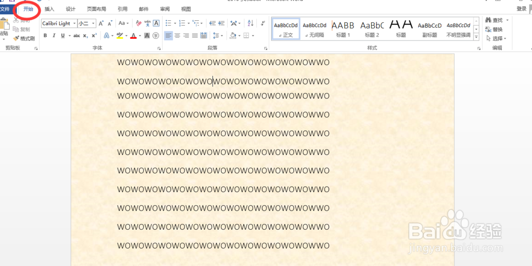Image resolution: width=532 pixels, height=266 pixels.
Task: Click the Replace (替换) button
Action: point(494,29)
